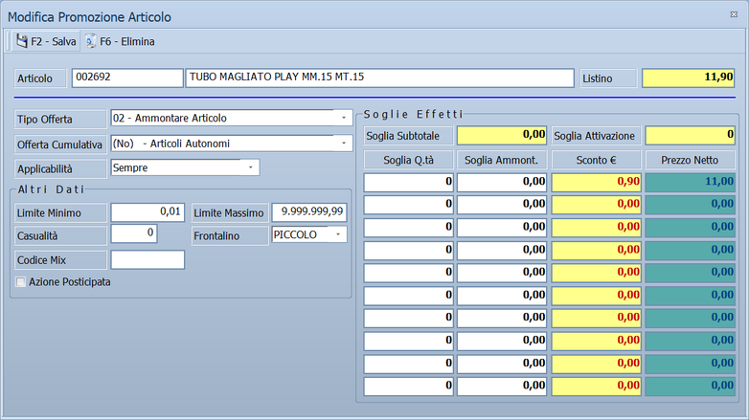Image resolution: width=749 pixels, height=420 pixels.
Task: Click the last row Sconto € cell
Action: (596, 387)
